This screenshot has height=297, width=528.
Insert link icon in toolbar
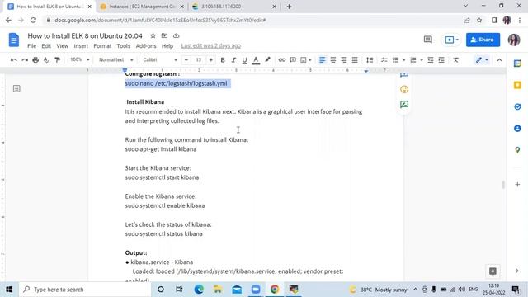[282, 60]
